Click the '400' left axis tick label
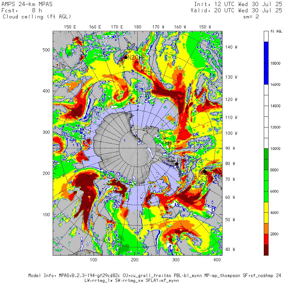The image size is (284, 284). 46,91
